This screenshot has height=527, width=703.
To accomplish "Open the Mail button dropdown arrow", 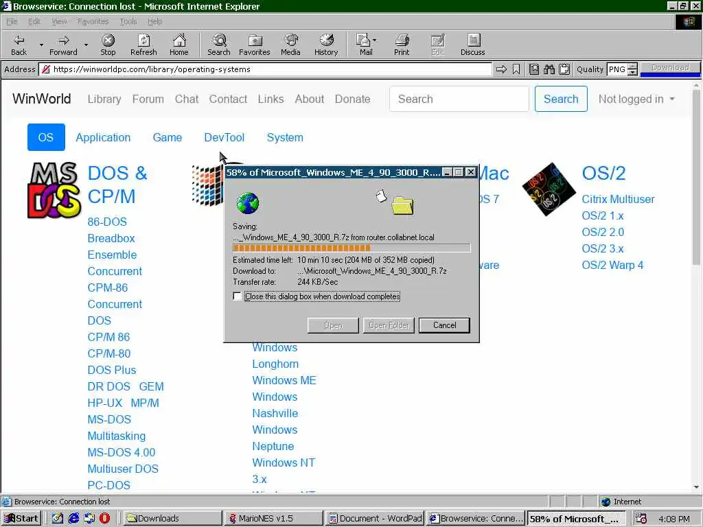I will (374, 40).
